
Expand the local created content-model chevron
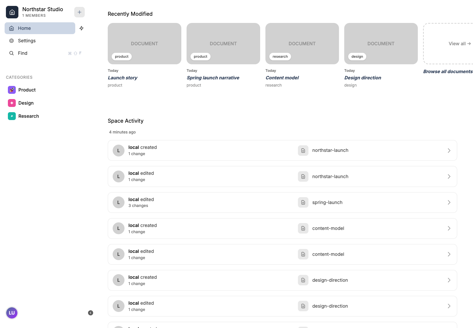449,228
